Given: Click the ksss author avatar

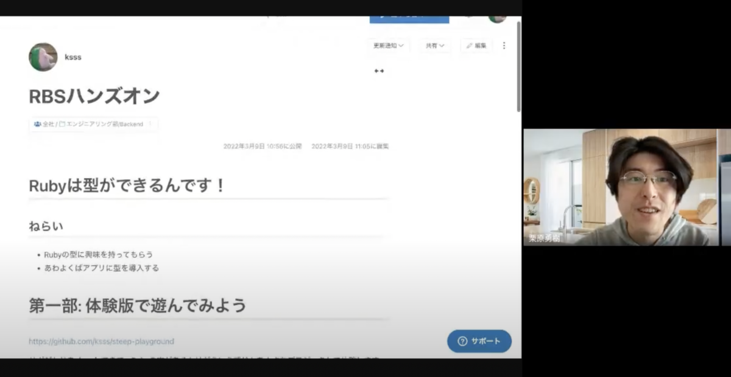Looking at the screenshot, I should point(43,57).
